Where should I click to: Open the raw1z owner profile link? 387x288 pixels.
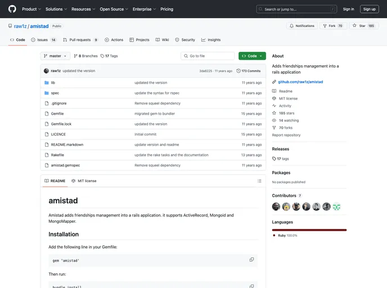20,26
